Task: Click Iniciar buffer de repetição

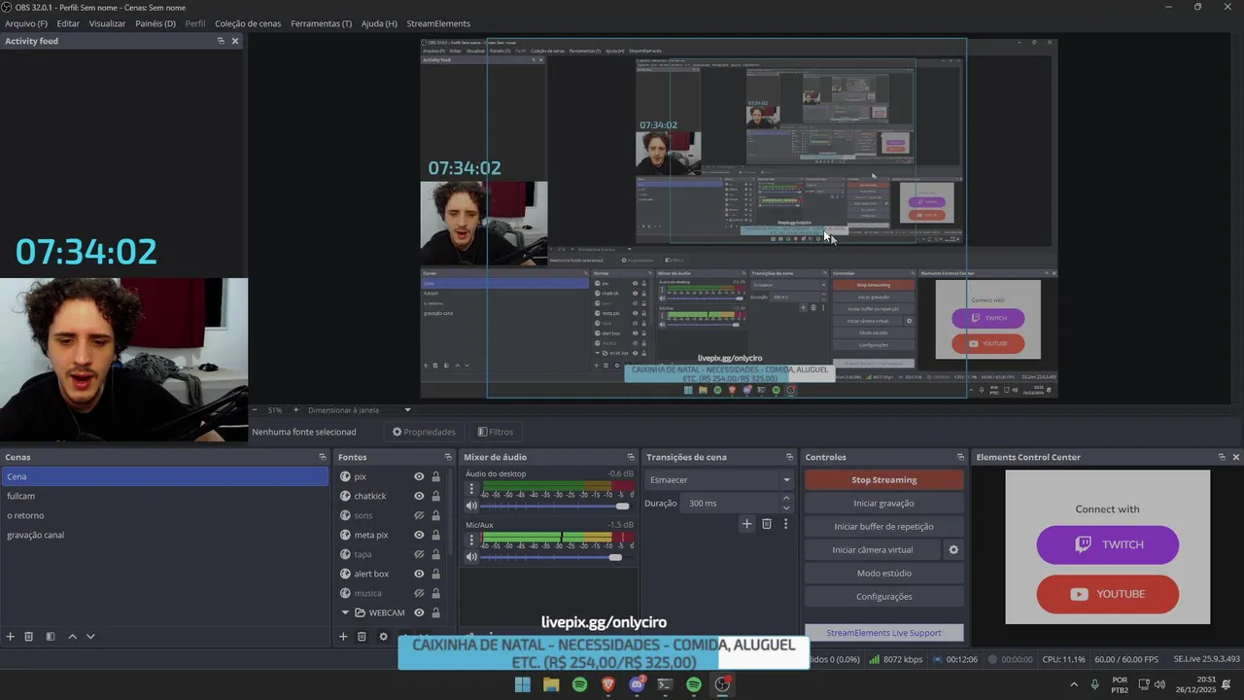Action: pos(884,526)
